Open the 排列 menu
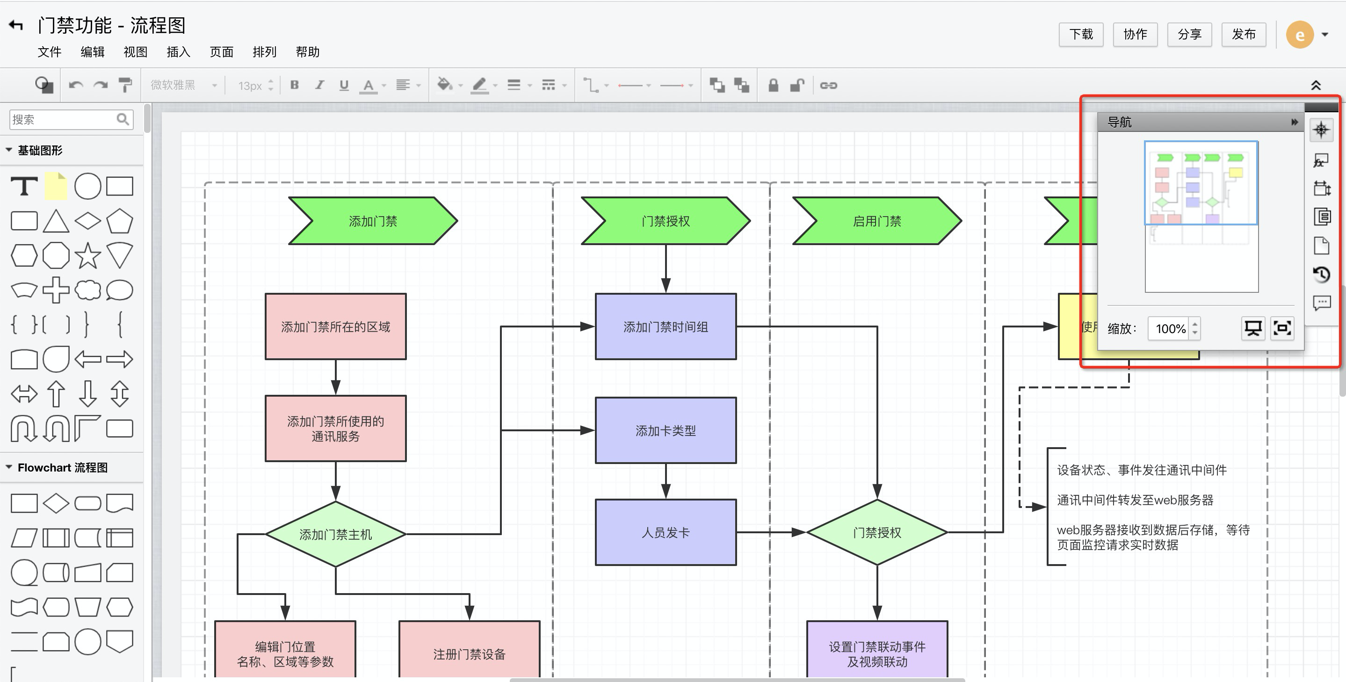Image resolution: width=1346 pixels, height=682 pixels. [264, 52]
